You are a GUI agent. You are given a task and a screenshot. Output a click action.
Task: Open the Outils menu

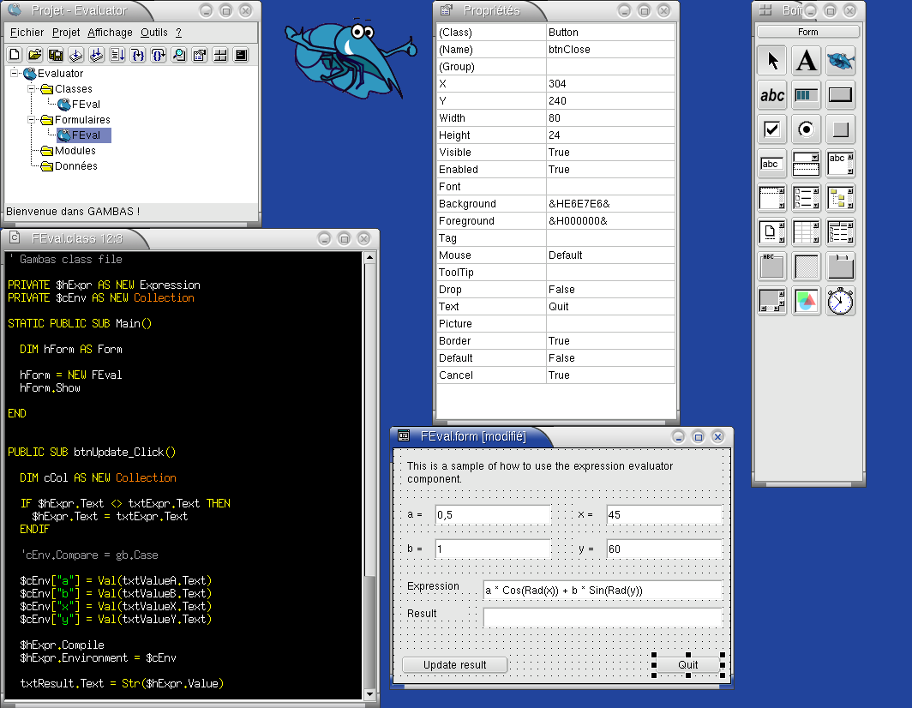154,33
